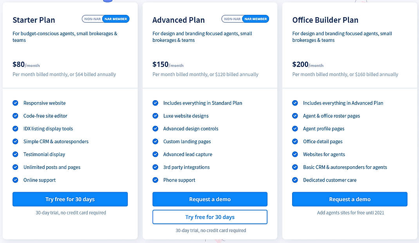Select the checkmark beside Simple CRM & autoresponders
The image size is (419, 243).
15,141
